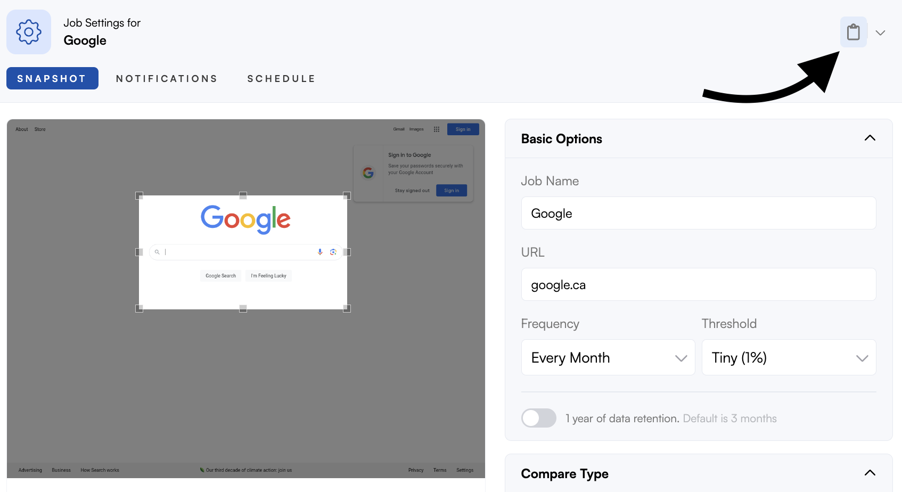The width and height of the screenshot is (902, 492).
Task: Click the clipboard icon in the header
Action: point(854,32)
